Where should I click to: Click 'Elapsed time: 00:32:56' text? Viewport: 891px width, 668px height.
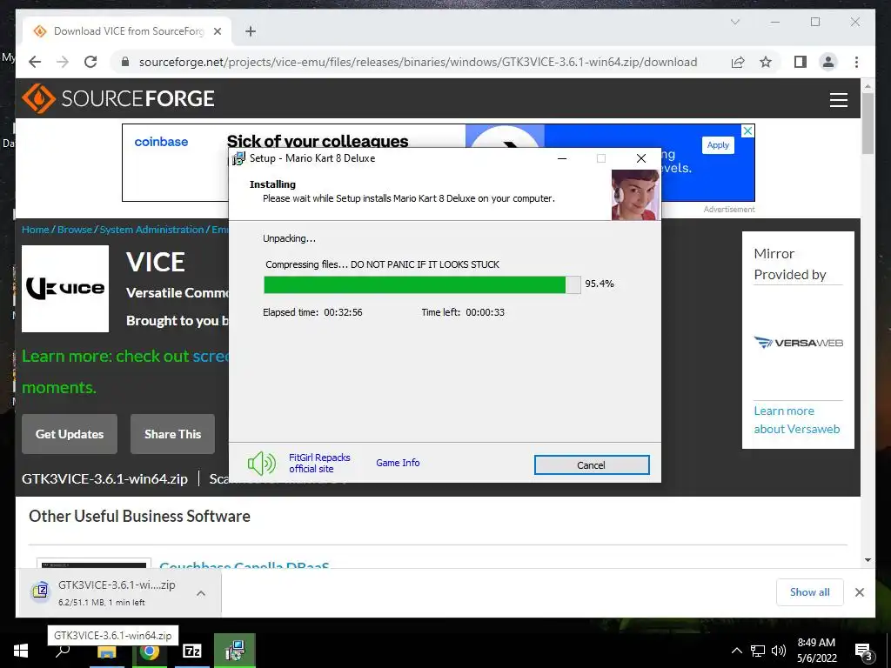tap(312, 312)
